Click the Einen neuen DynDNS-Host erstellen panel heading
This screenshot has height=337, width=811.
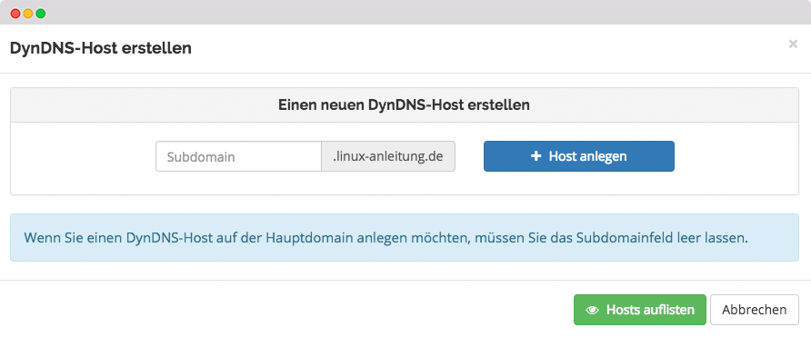(404, 105)
